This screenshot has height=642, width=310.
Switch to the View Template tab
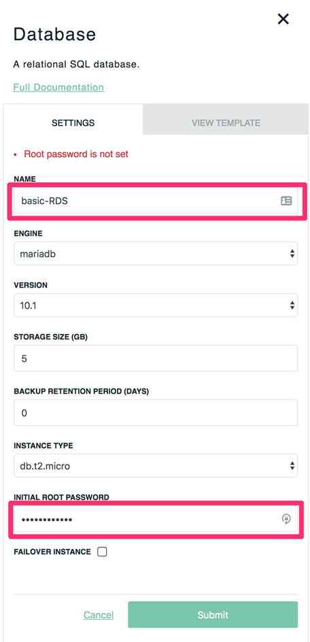coord(226,122)
